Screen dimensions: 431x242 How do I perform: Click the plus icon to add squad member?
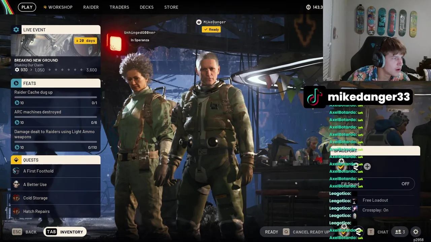click(x=367, y=166)
